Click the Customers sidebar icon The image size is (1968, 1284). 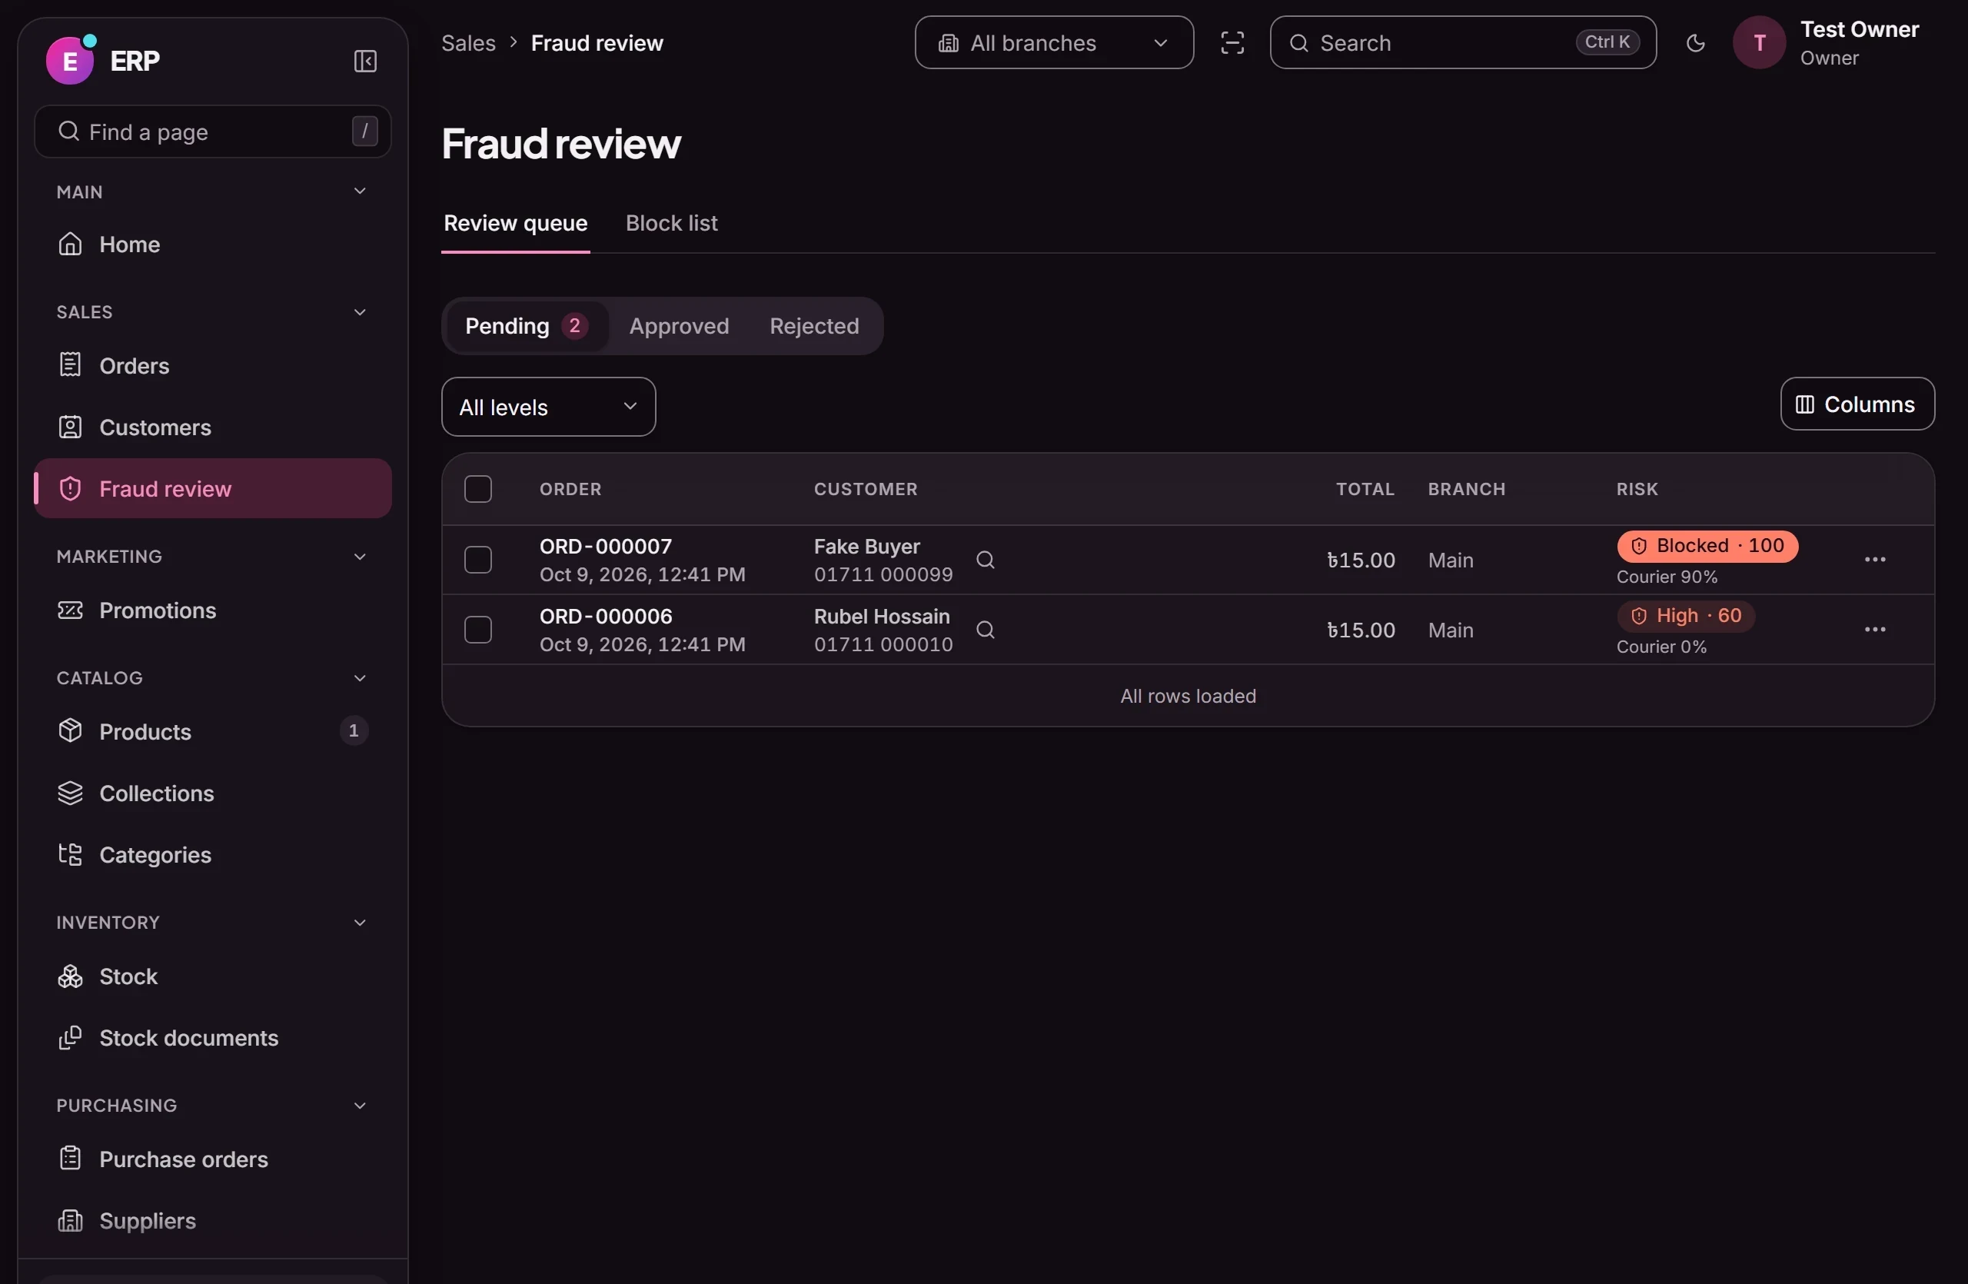[70, 427]
